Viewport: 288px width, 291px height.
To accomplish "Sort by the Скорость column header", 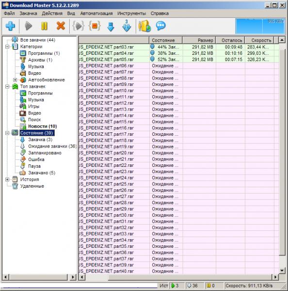I will click(x=259, y=40).
